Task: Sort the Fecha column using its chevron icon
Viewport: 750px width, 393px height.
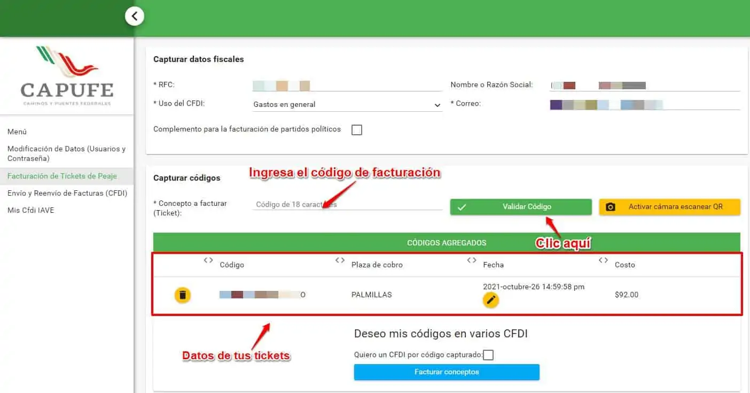Action: 471,260
